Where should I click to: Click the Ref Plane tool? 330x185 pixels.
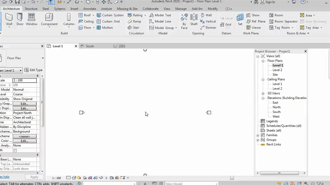point(256,21)
